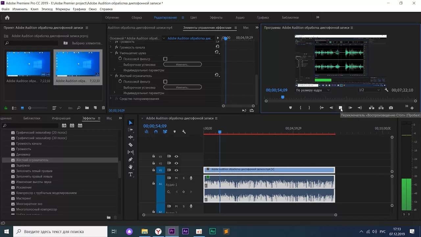The width and height of the screenshot is (421, 237).
Task: Click Изменить button under Уменьшение шума
Action: [183, 65]
